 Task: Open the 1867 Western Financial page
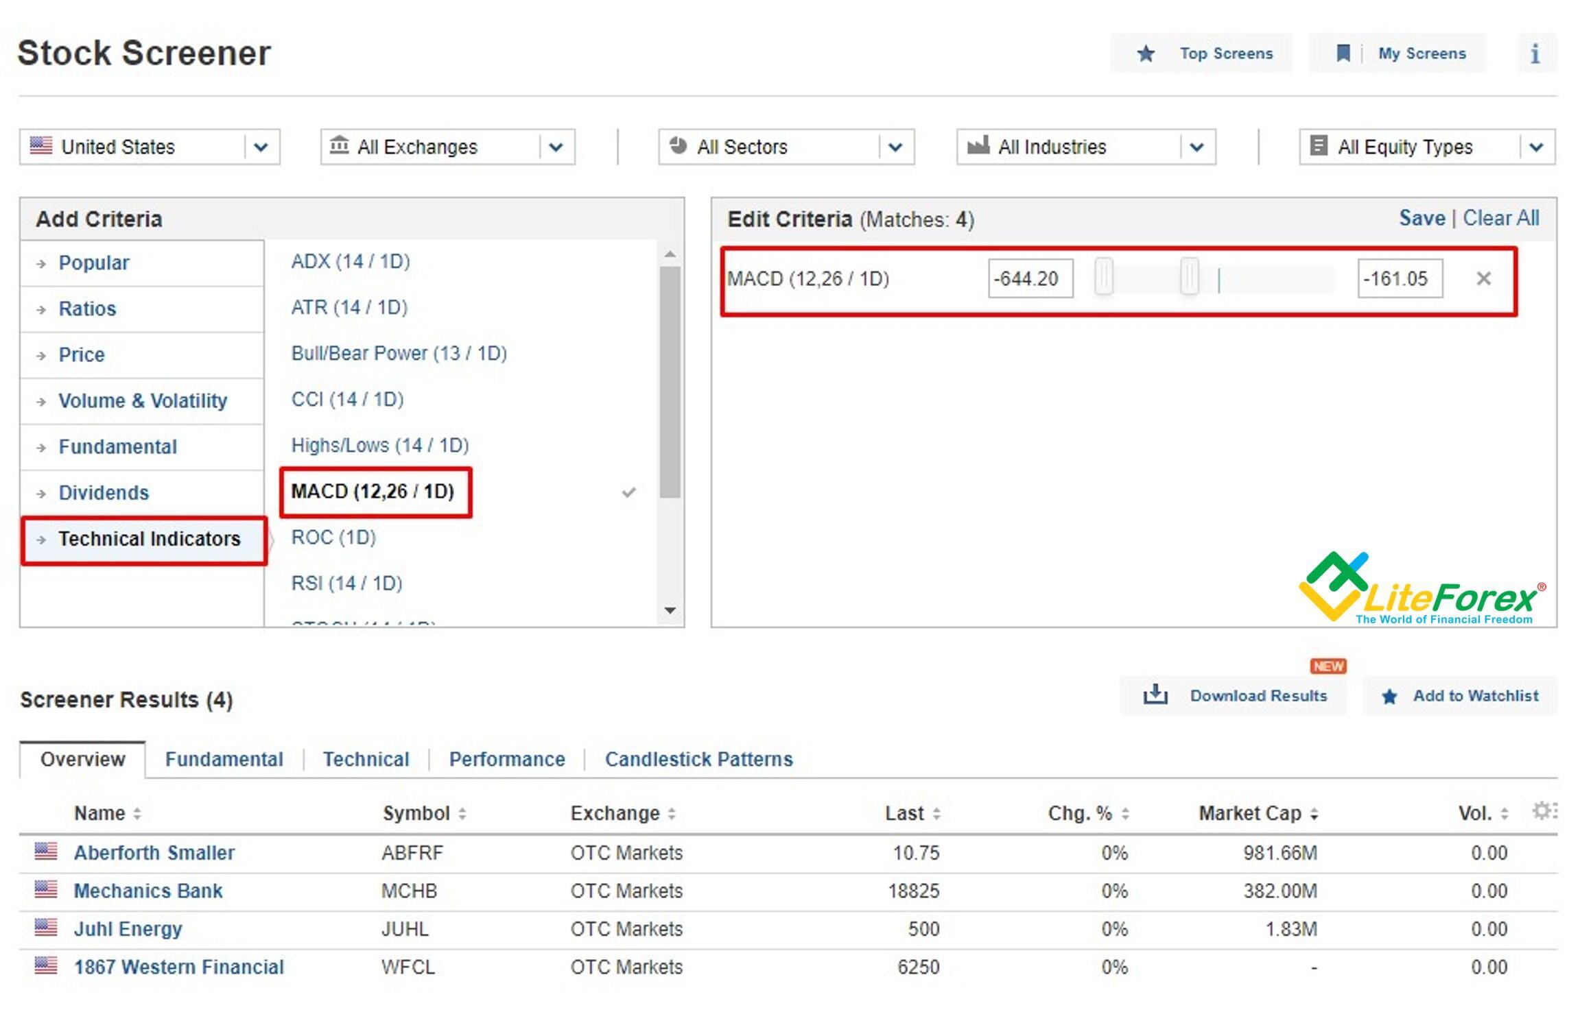click(x=179, y=967)
